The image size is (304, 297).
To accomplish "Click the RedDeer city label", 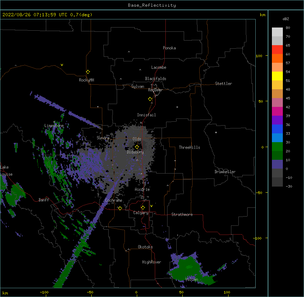I will [155, 90].
